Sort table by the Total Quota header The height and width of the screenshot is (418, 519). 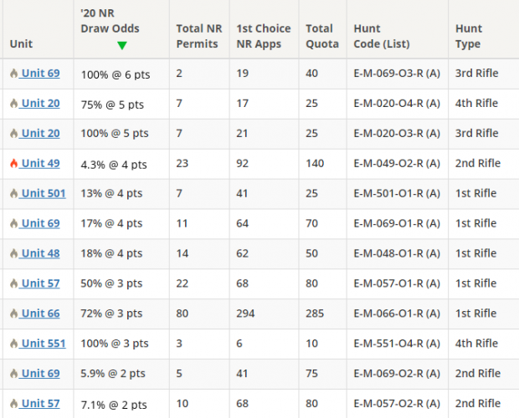tap(322, 35)
